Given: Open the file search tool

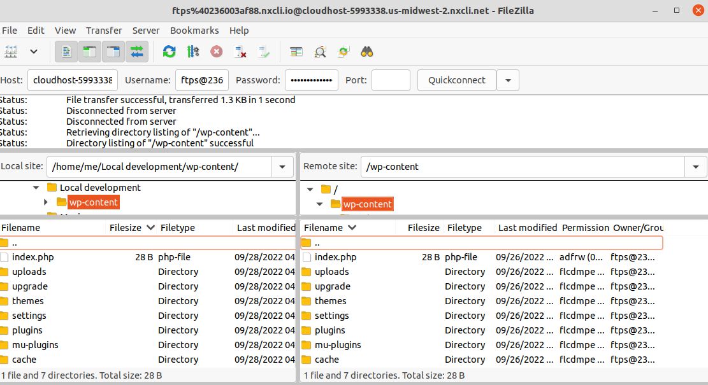Looking at the screenshot, I should point(366,52).
